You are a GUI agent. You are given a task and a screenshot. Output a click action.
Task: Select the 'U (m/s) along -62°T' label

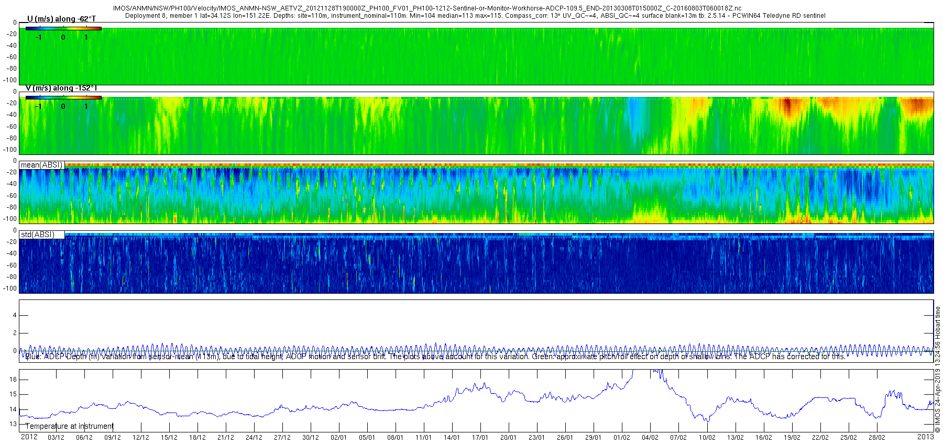click(x=61, y=19)
